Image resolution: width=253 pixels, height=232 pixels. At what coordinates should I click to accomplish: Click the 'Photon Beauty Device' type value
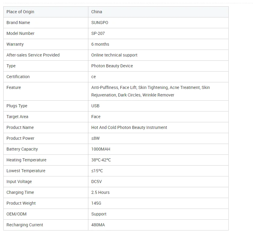(x=112, y=66)
